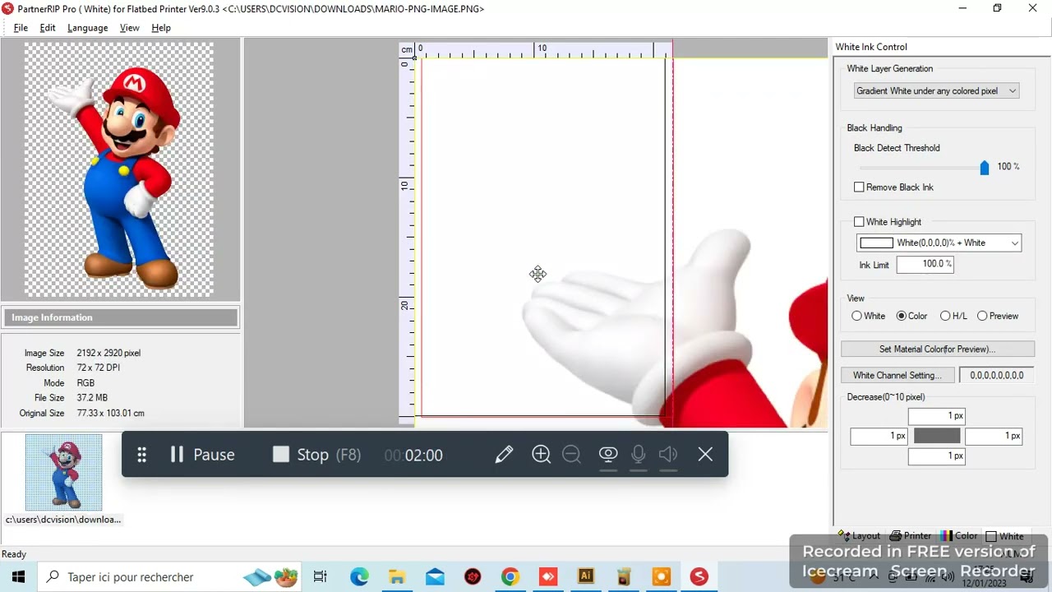Screen dimensions: 1052x592
Task: Open Adobe Illustrator from taskbar
Action: (x=586, y=577)
